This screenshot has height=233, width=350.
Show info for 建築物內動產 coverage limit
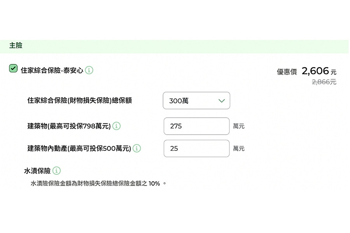[136, 148]
